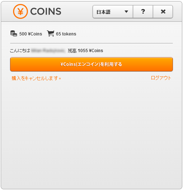Click the shopping cart icon

click(50, 33)
